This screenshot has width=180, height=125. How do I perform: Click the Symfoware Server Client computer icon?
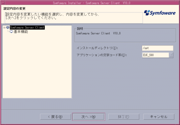[8, 28]
